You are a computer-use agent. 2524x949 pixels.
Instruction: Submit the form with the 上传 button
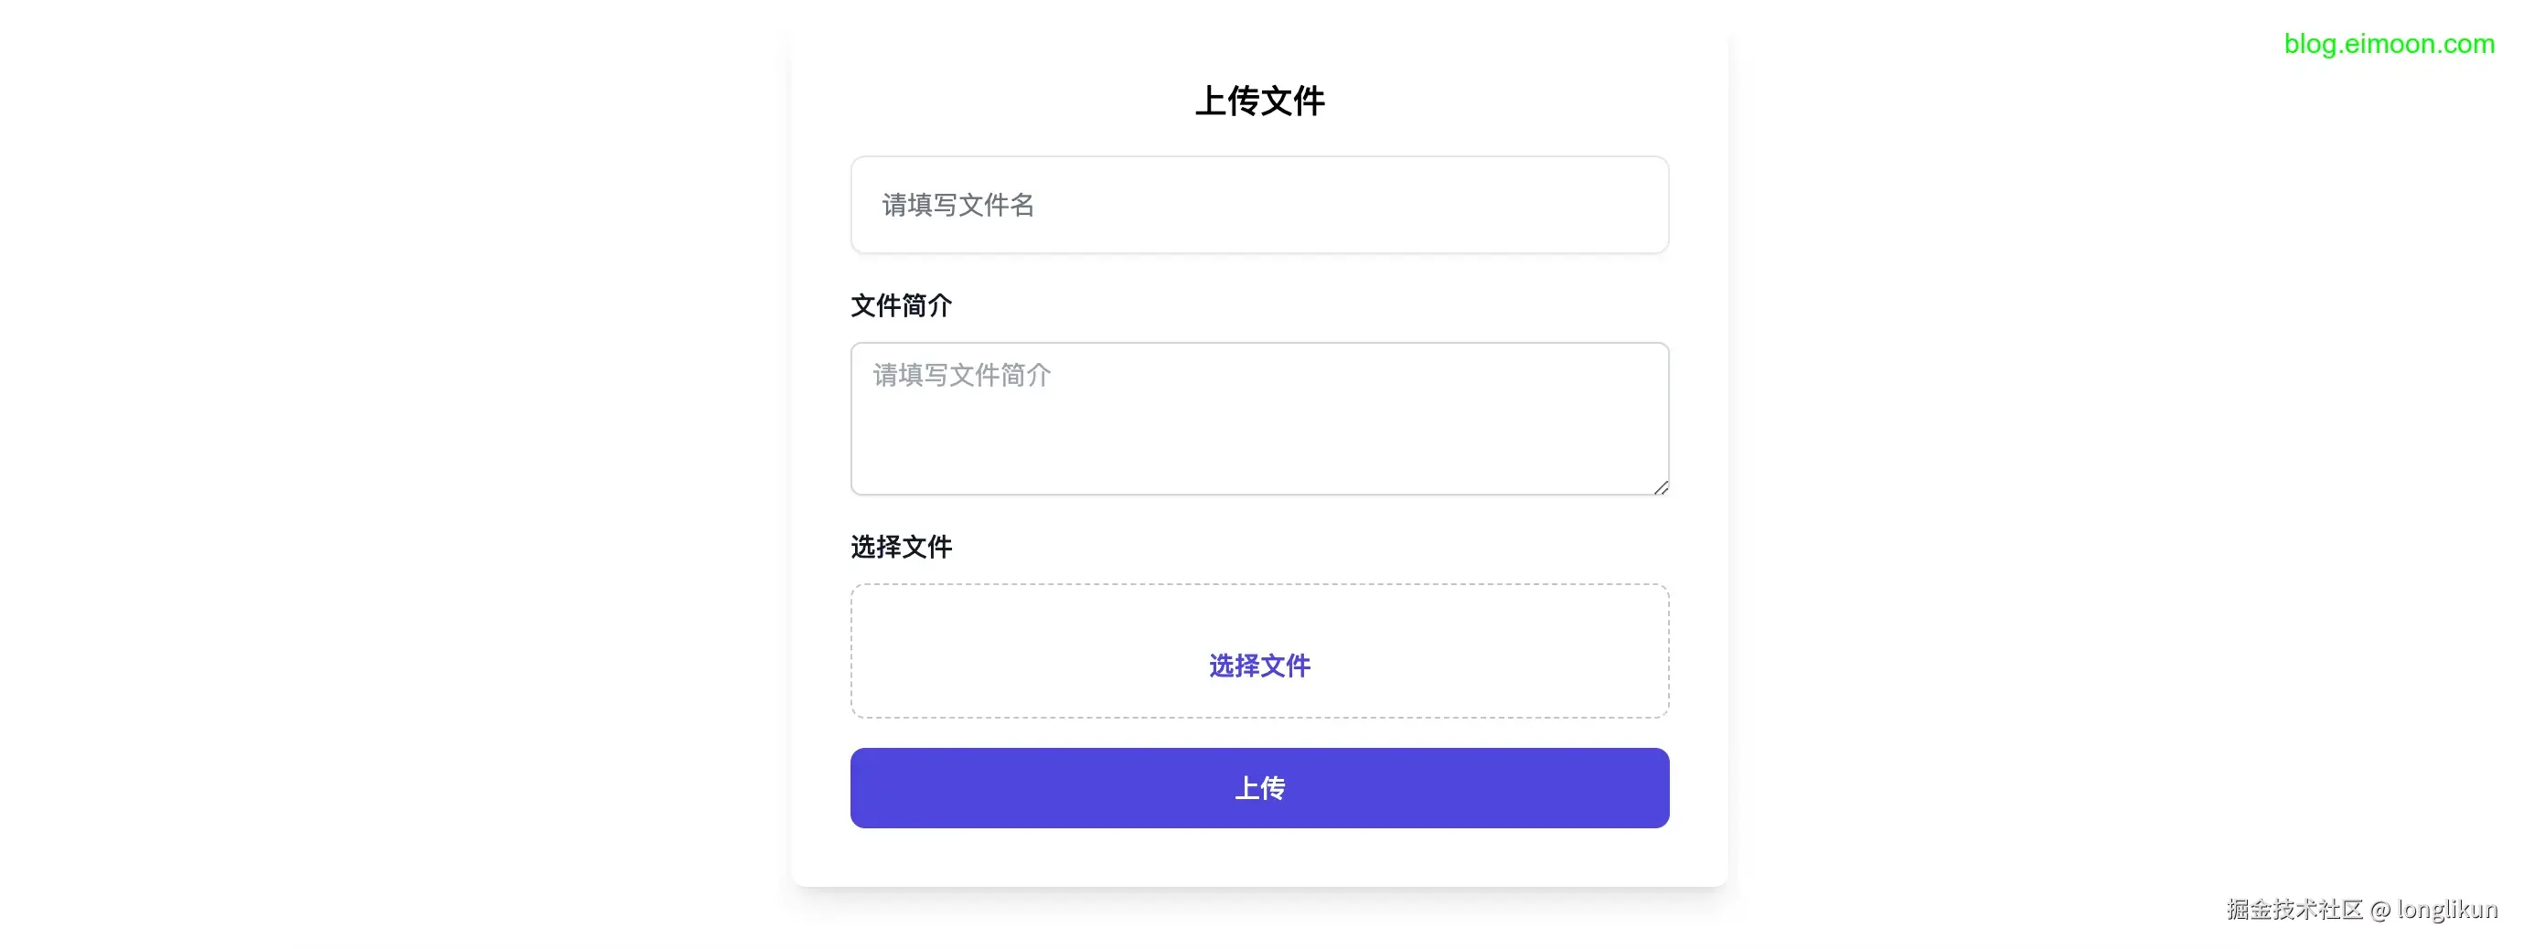pos(1260,786)
